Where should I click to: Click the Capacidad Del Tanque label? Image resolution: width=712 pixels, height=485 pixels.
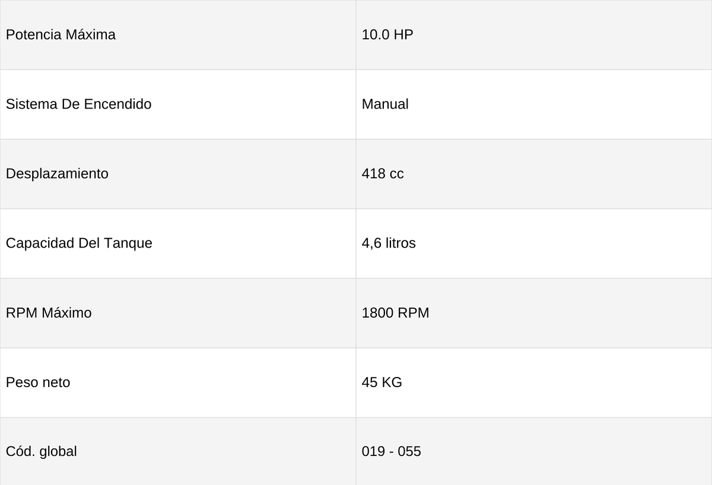coord(79,243)
